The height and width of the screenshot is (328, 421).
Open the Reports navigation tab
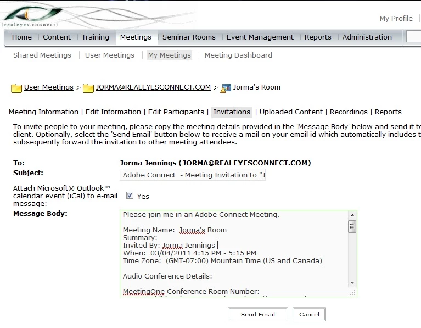(x=318, y=37)
